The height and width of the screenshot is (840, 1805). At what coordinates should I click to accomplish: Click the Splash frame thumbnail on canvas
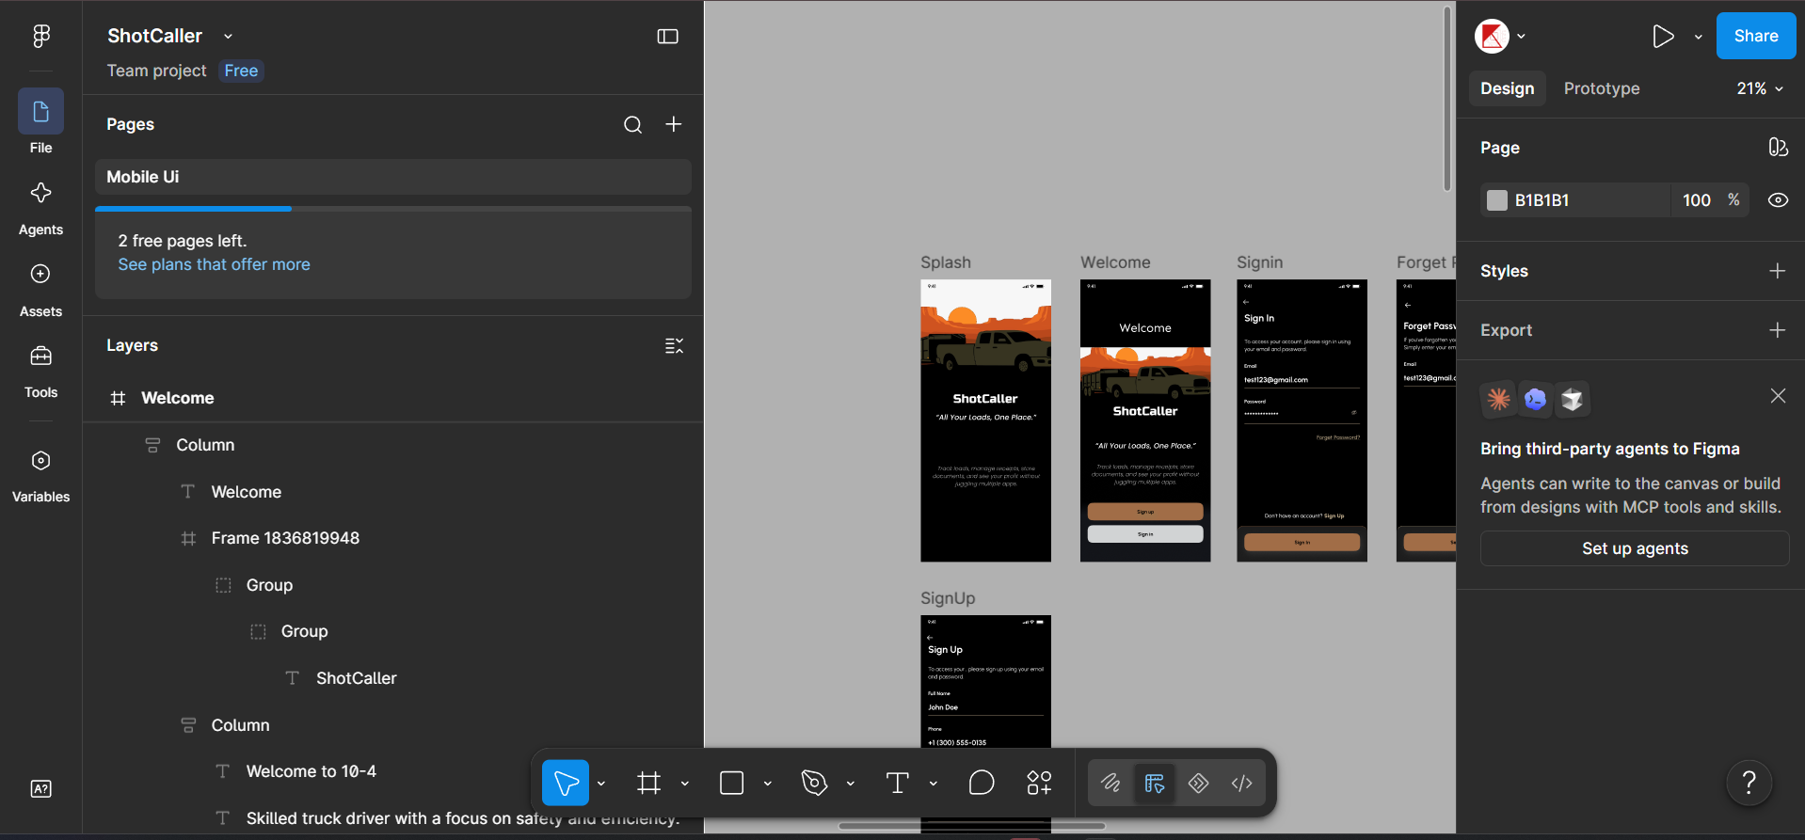click(985, 420)
